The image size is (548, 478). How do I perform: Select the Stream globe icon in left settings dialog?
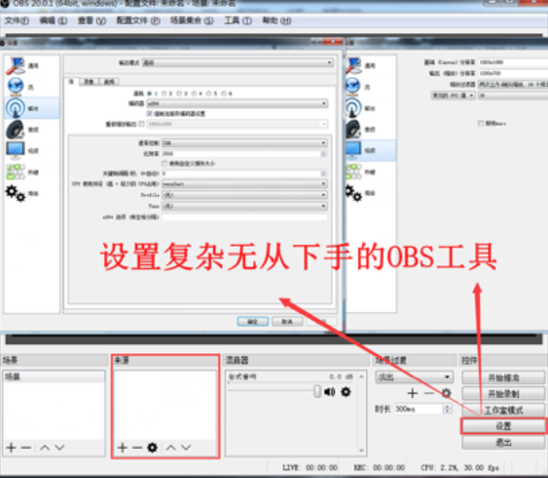(15, 87)
